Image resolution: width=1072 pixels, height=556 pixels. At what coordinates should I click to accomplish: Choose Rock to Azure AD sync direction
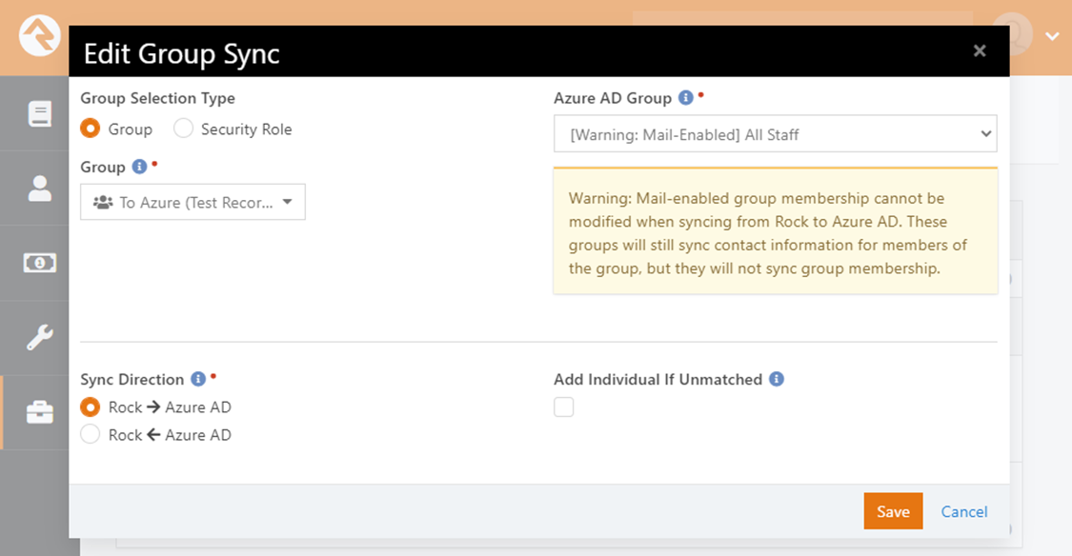coord(91,407)
